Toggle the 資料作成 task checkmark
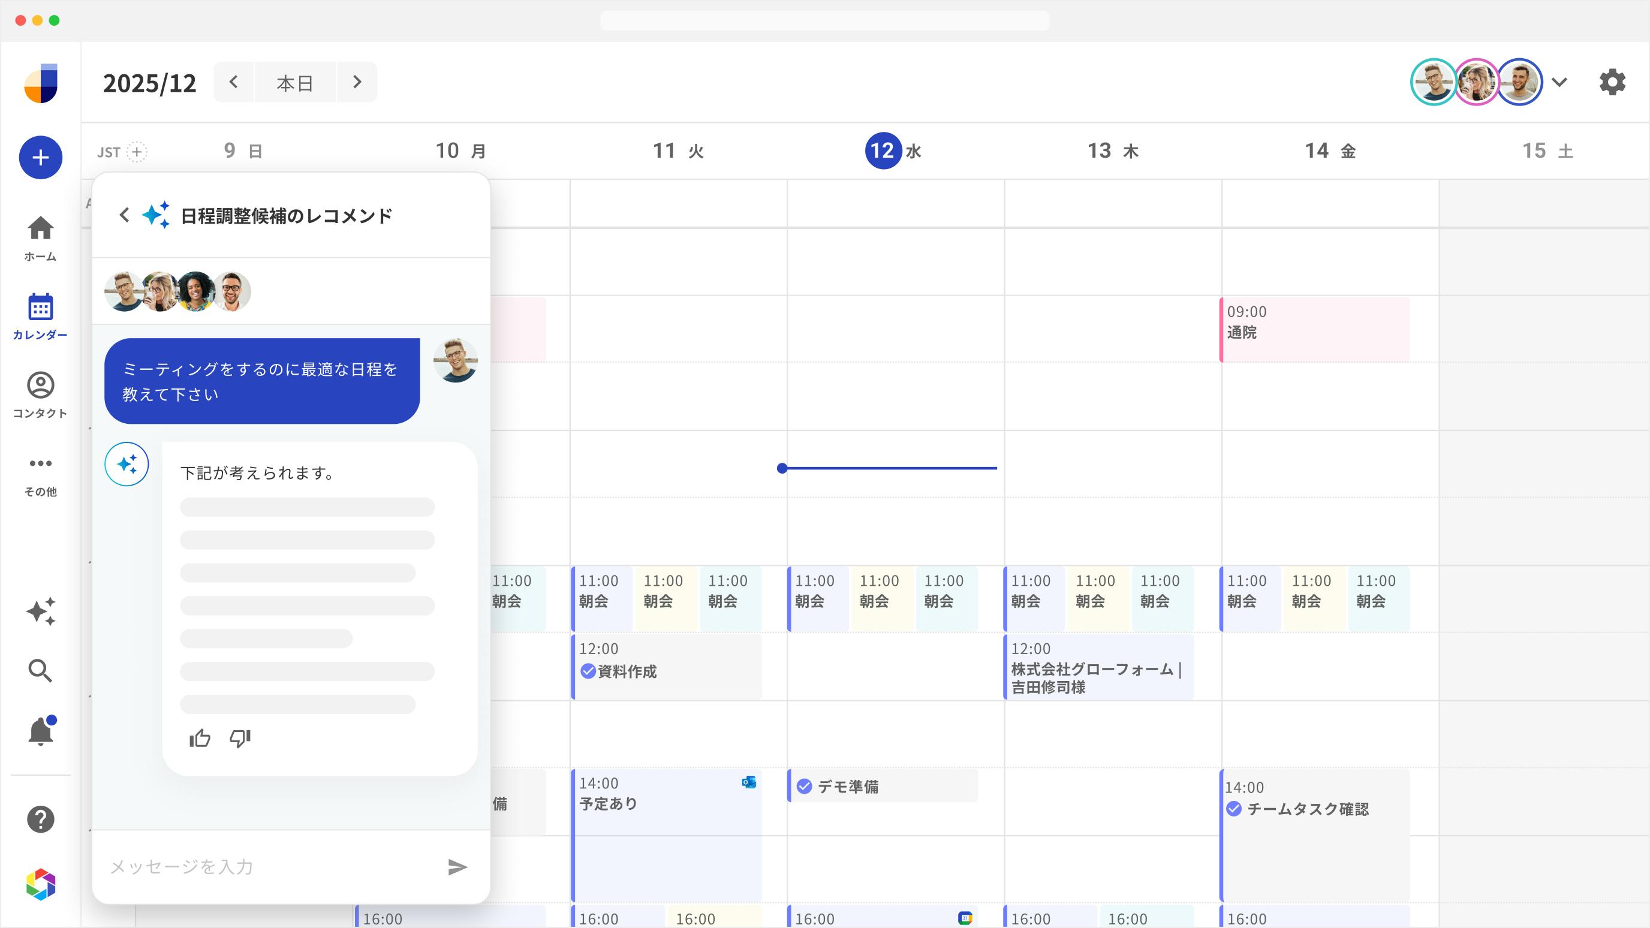The width and height of the screenshot is (1650, 928). (x=588, y=671)
